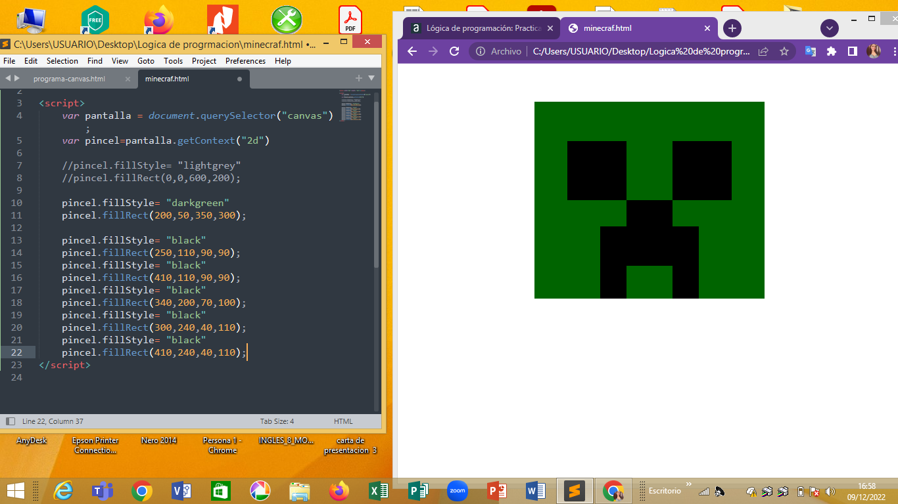
Task: Close the minecraf.html Chrome tab
Action: (x=707, y=28)
